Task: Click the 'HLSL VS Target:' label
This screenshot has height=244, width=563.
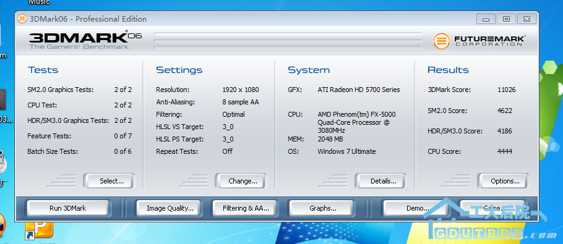Action: point(179,127)
